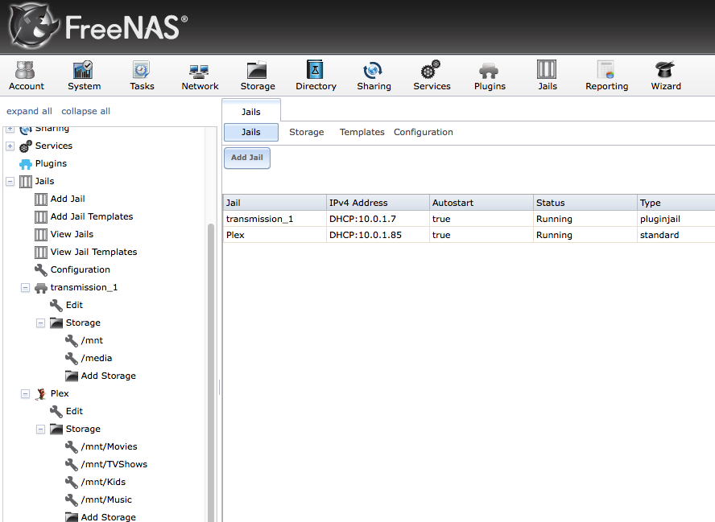Viewport: 715px width, 522px height.
Task: Click the expand all link
Action: (x=29, y=111)
